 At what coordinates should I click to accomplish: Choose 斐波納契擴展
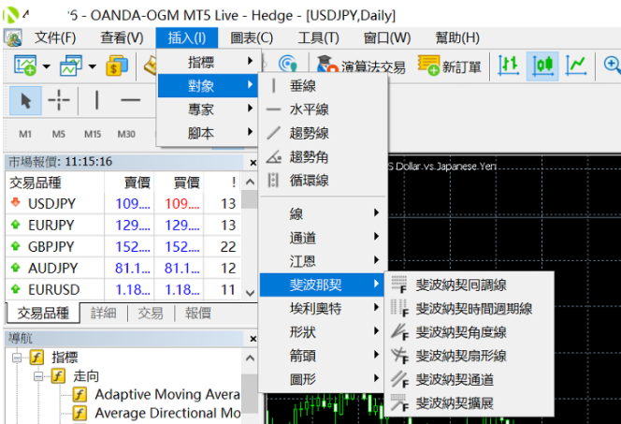pyautogui.click(x=469, y=403)
